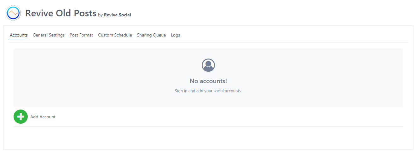This screenshot has width=416, height=153.
Task: Open the Accounts tab
Action: coord(19,35)
